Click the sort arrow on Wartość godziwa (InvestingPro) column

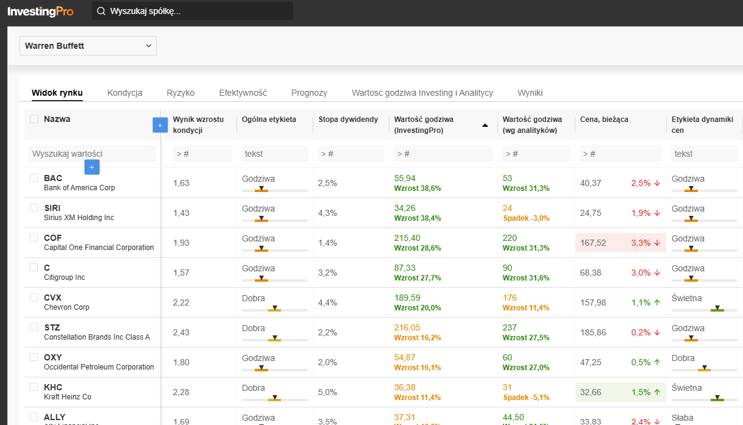[485, 125]
